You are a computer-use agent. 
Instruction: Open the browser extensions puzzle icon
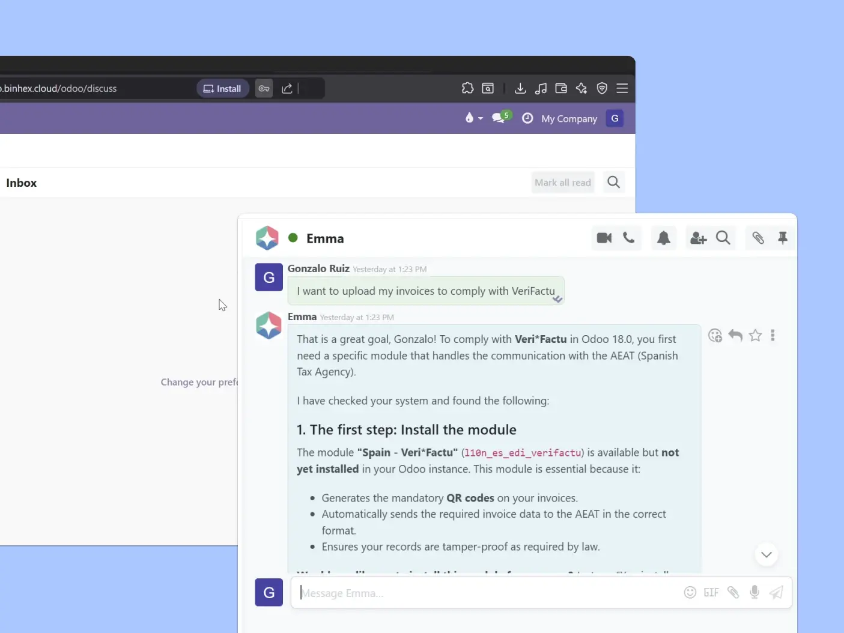coord(468,88)
